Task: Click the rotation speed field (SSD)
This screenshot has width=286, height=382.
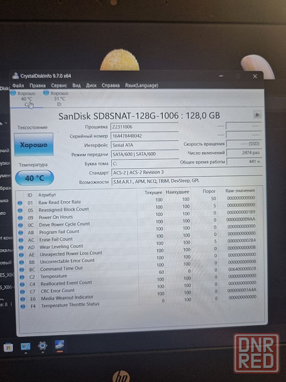Action: [244, 144]
